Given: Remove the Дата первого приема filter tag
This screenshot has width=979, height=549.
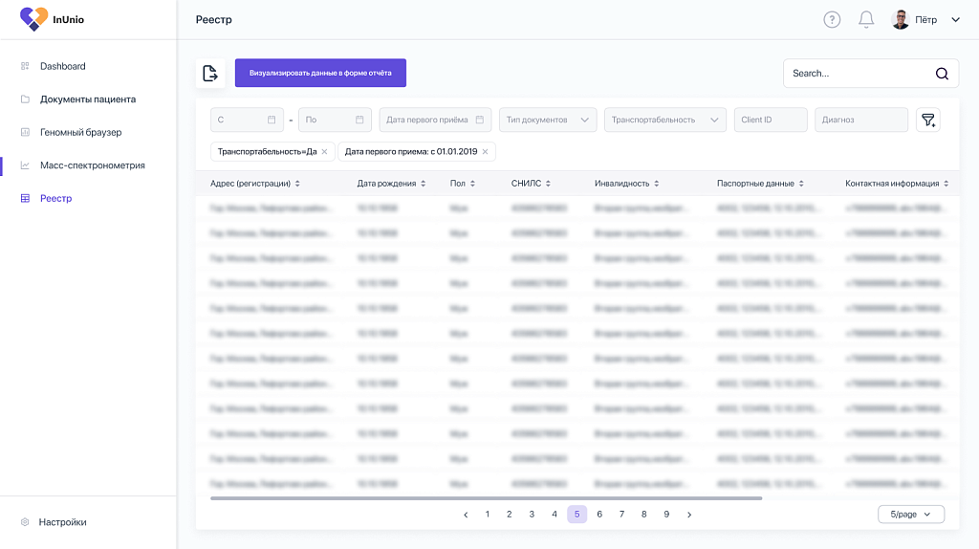Looking at the screenshot, I should (x=485, y=152).
